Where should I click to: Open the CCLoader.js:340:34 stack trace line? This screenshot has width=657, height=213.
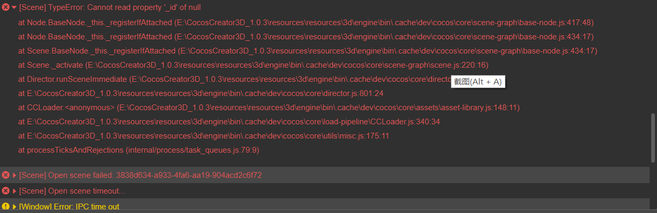pyautogui.click(x=229, y=122)
